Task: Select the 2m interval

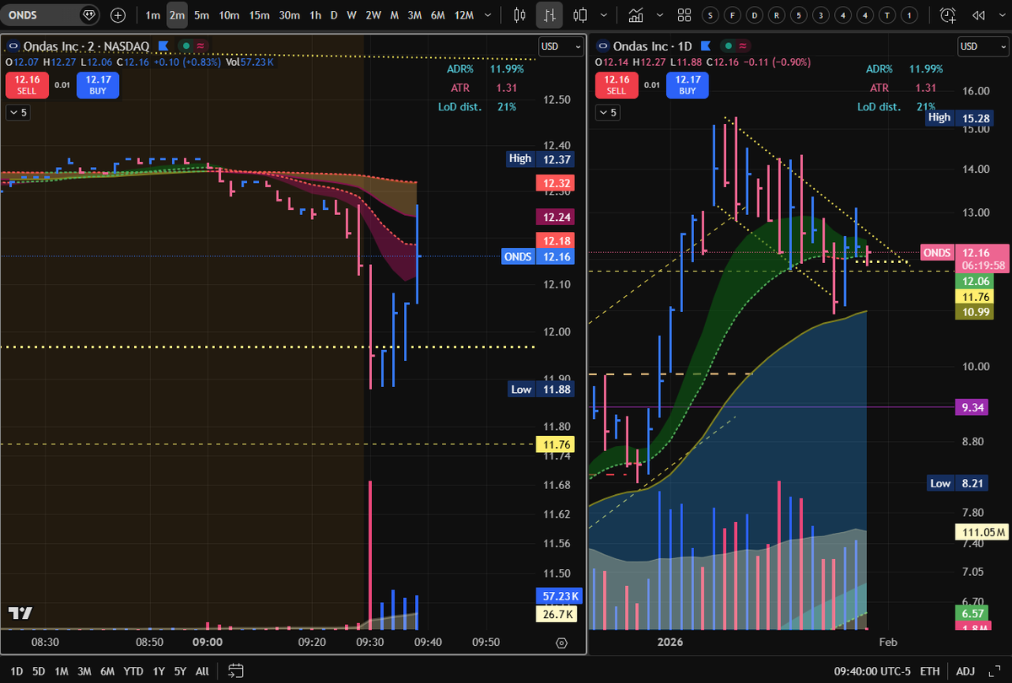Action: 177,15
